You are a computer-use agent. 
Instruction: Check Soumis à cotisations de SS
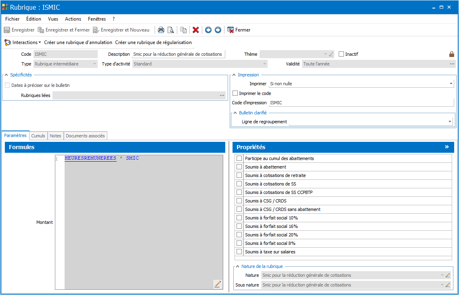pos(239,184)
